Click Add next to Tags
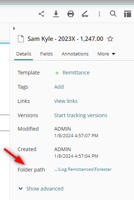Image resolution: width=134 pixels, height=200 pixels. pos(59,87)
